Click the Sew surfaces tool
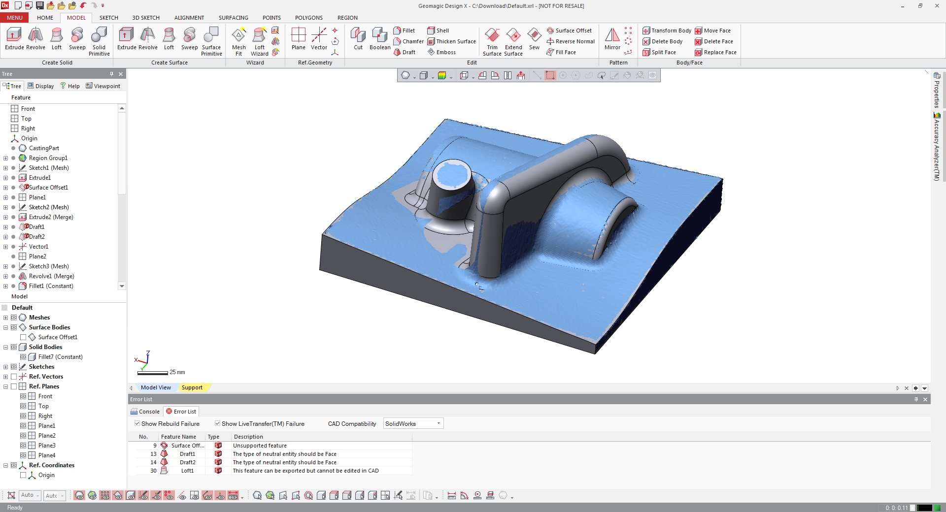The width and height of the screenshot is (946, 512). tap(534, 38)
